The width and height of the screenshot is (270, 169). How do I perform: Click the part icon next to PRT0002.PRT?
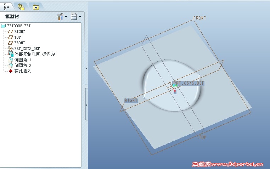4,26
